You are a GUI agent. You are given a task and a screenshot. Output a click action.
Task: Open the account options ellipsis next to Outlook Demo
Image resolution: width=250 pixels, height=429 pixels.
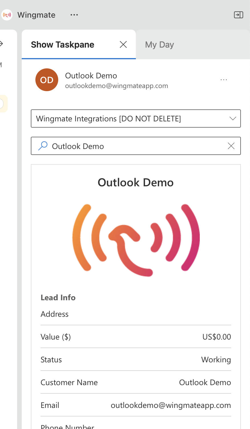coord(224,80)
